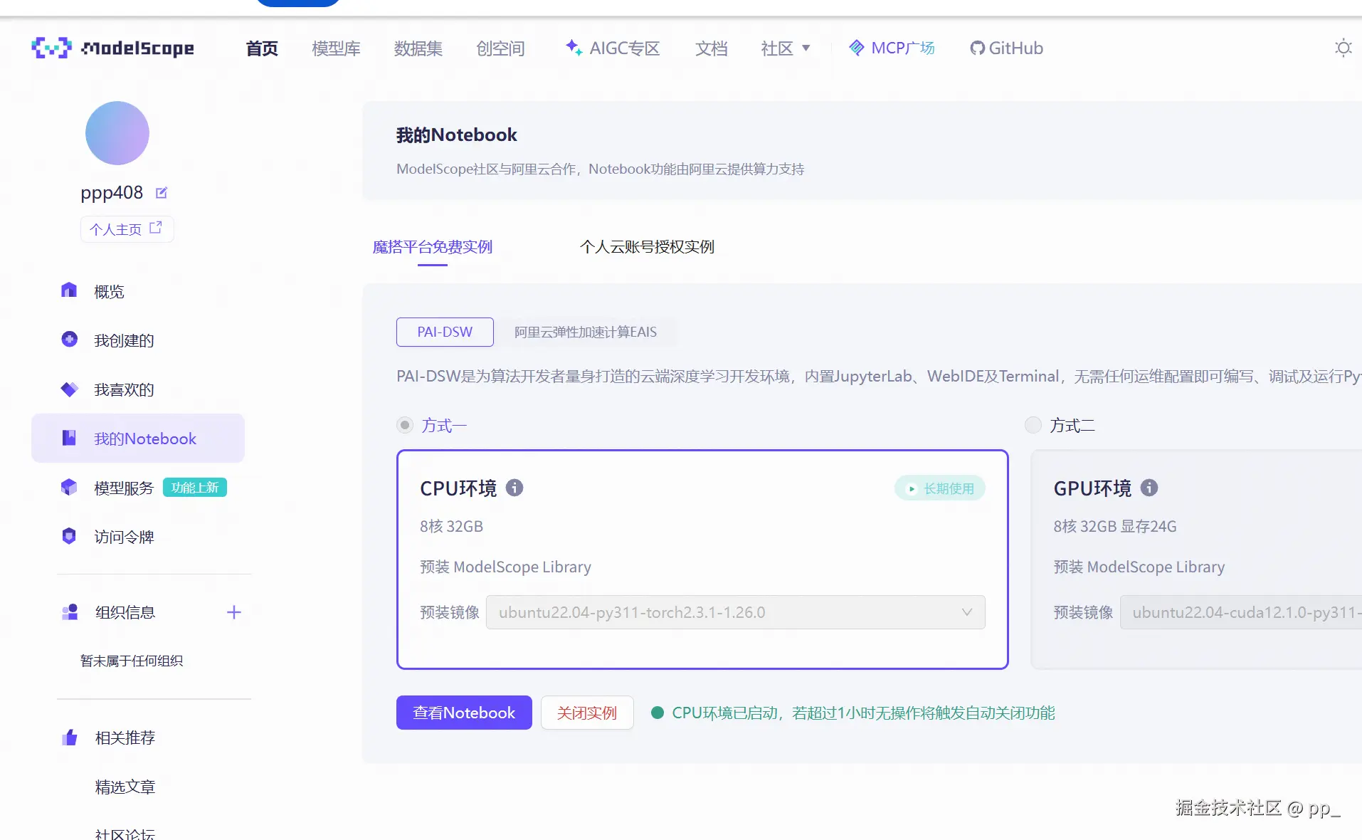The height and width of the screenshot is (840, 1362).
Task: Open 精选文章 in the sidebar
Action: coord(125,787)
